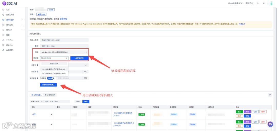Click the magnifier icon in 知识库 field
Viewport: 277px width, 131px height.
[66, 58]
